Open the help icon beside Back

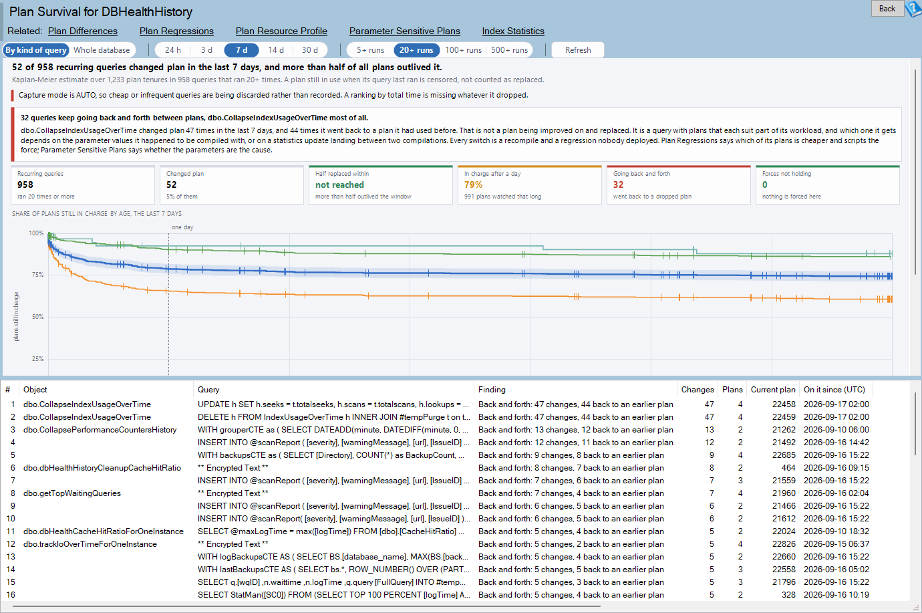[913, 9]
